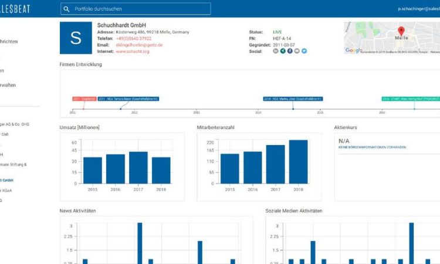This screenshot has width=440, height=264.
Task: Click the 'N/A' Aktienkurs value
Action: coord(344,141)
